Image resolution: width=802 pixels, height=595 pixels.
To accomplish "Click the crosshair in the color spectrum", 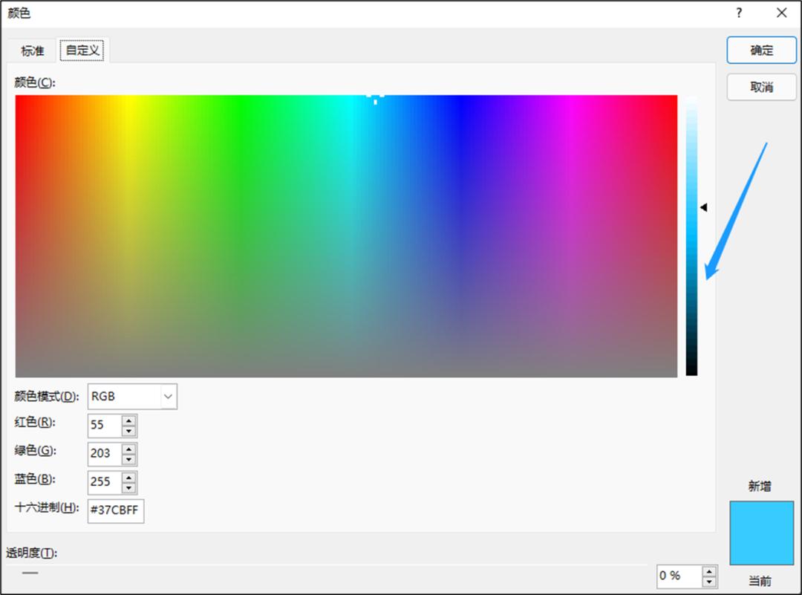I will click(x=375, y=96).
